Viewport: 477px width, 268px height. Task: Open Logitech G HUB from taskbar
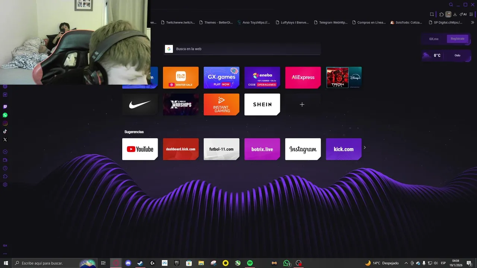(x=152, y=263)
